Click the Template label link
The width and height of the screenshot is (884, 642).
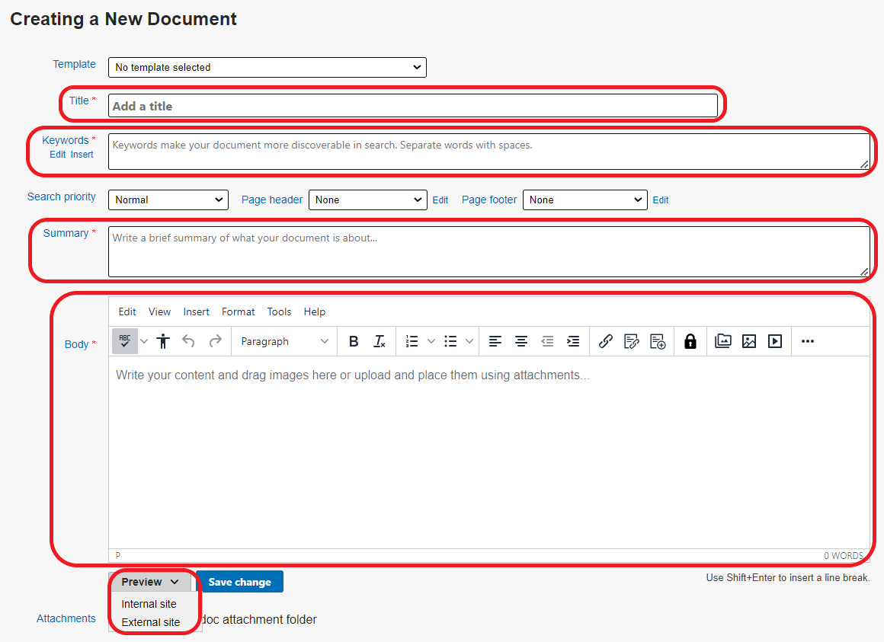75,64
